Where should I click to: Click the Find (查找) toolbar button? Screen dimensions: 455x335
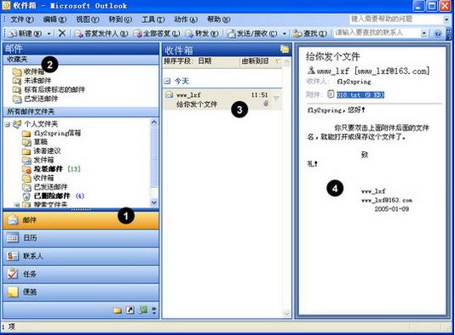[x=309, y=34]
